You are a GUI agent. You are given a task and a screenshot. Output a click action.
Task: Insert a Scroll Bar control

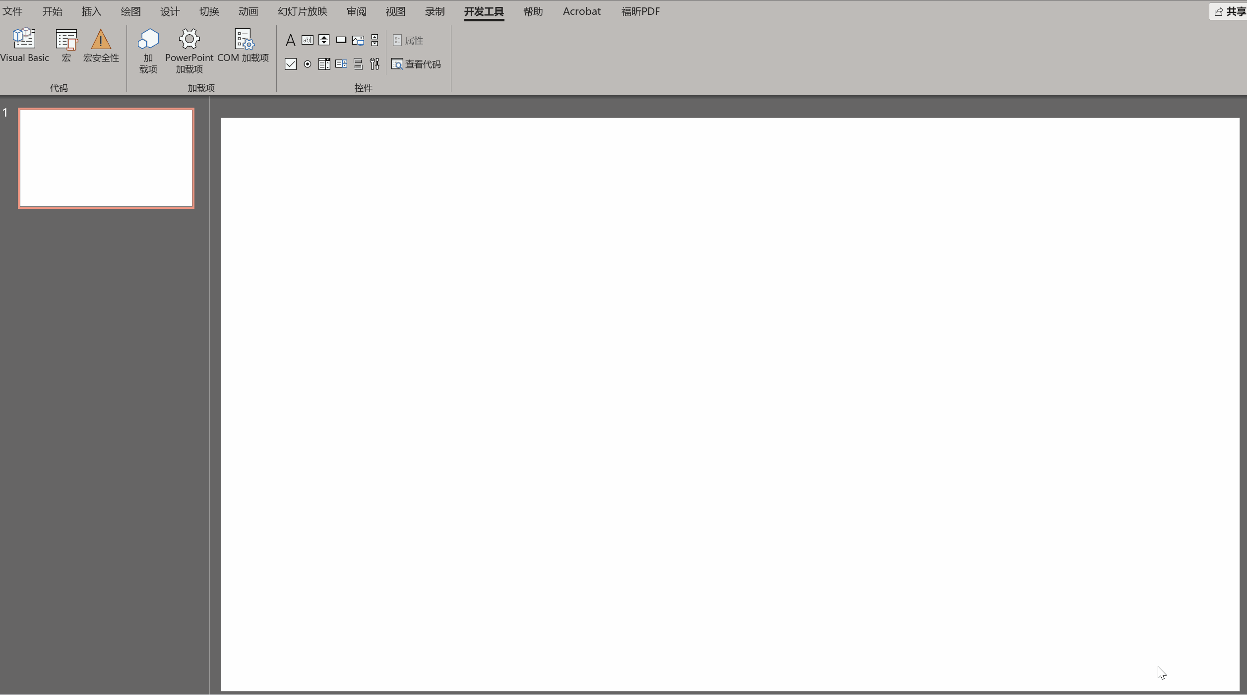(x=374, y=40)
